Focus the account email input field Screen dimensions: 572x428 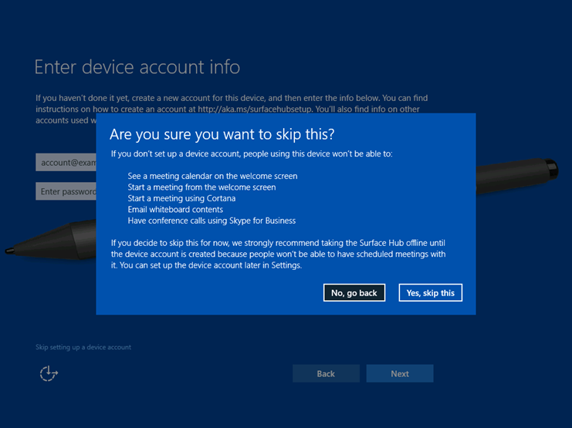pos(66,163)
